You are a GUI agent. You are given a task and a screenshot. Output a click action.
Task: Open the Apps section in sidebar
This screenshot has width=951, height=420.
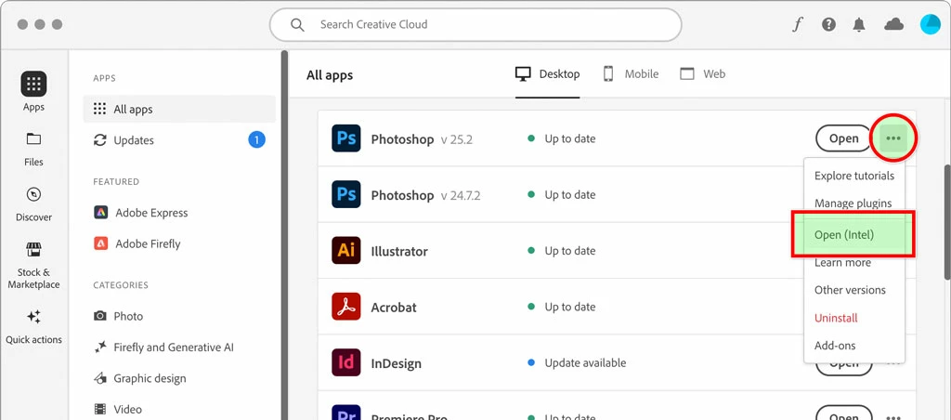pyautogui.click(x=33, y=92)
